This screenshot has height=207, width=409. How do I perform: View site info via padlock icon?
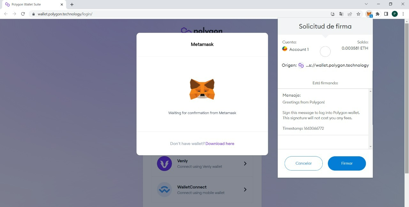point(33,14)
